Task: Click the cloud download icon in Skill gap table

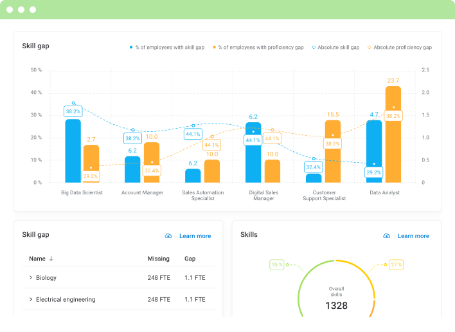Action: pyautogui.click(x=168, y=236)
